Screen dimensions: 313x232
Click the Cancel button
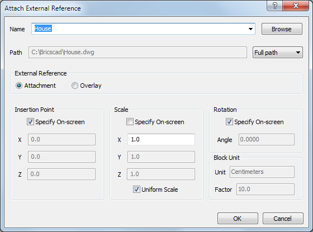pos(283,219)
